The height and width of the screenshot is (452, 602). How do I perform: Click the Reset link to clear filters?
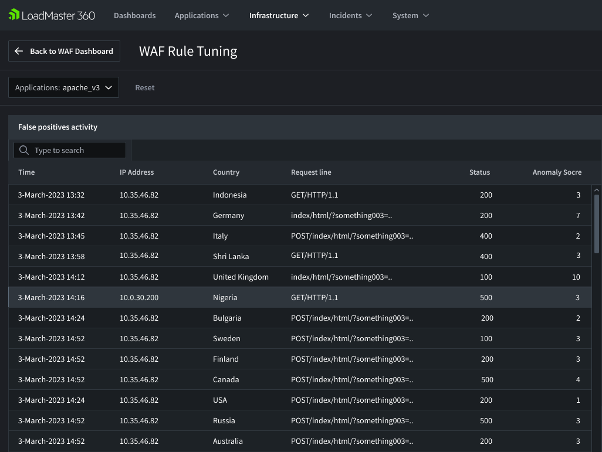144,87
